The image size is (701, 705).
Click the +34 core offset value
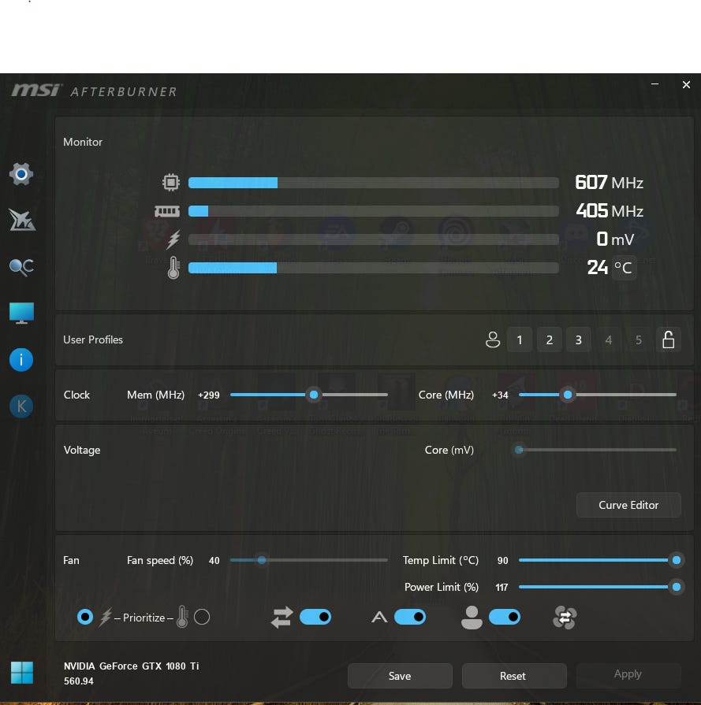point(500,395)
